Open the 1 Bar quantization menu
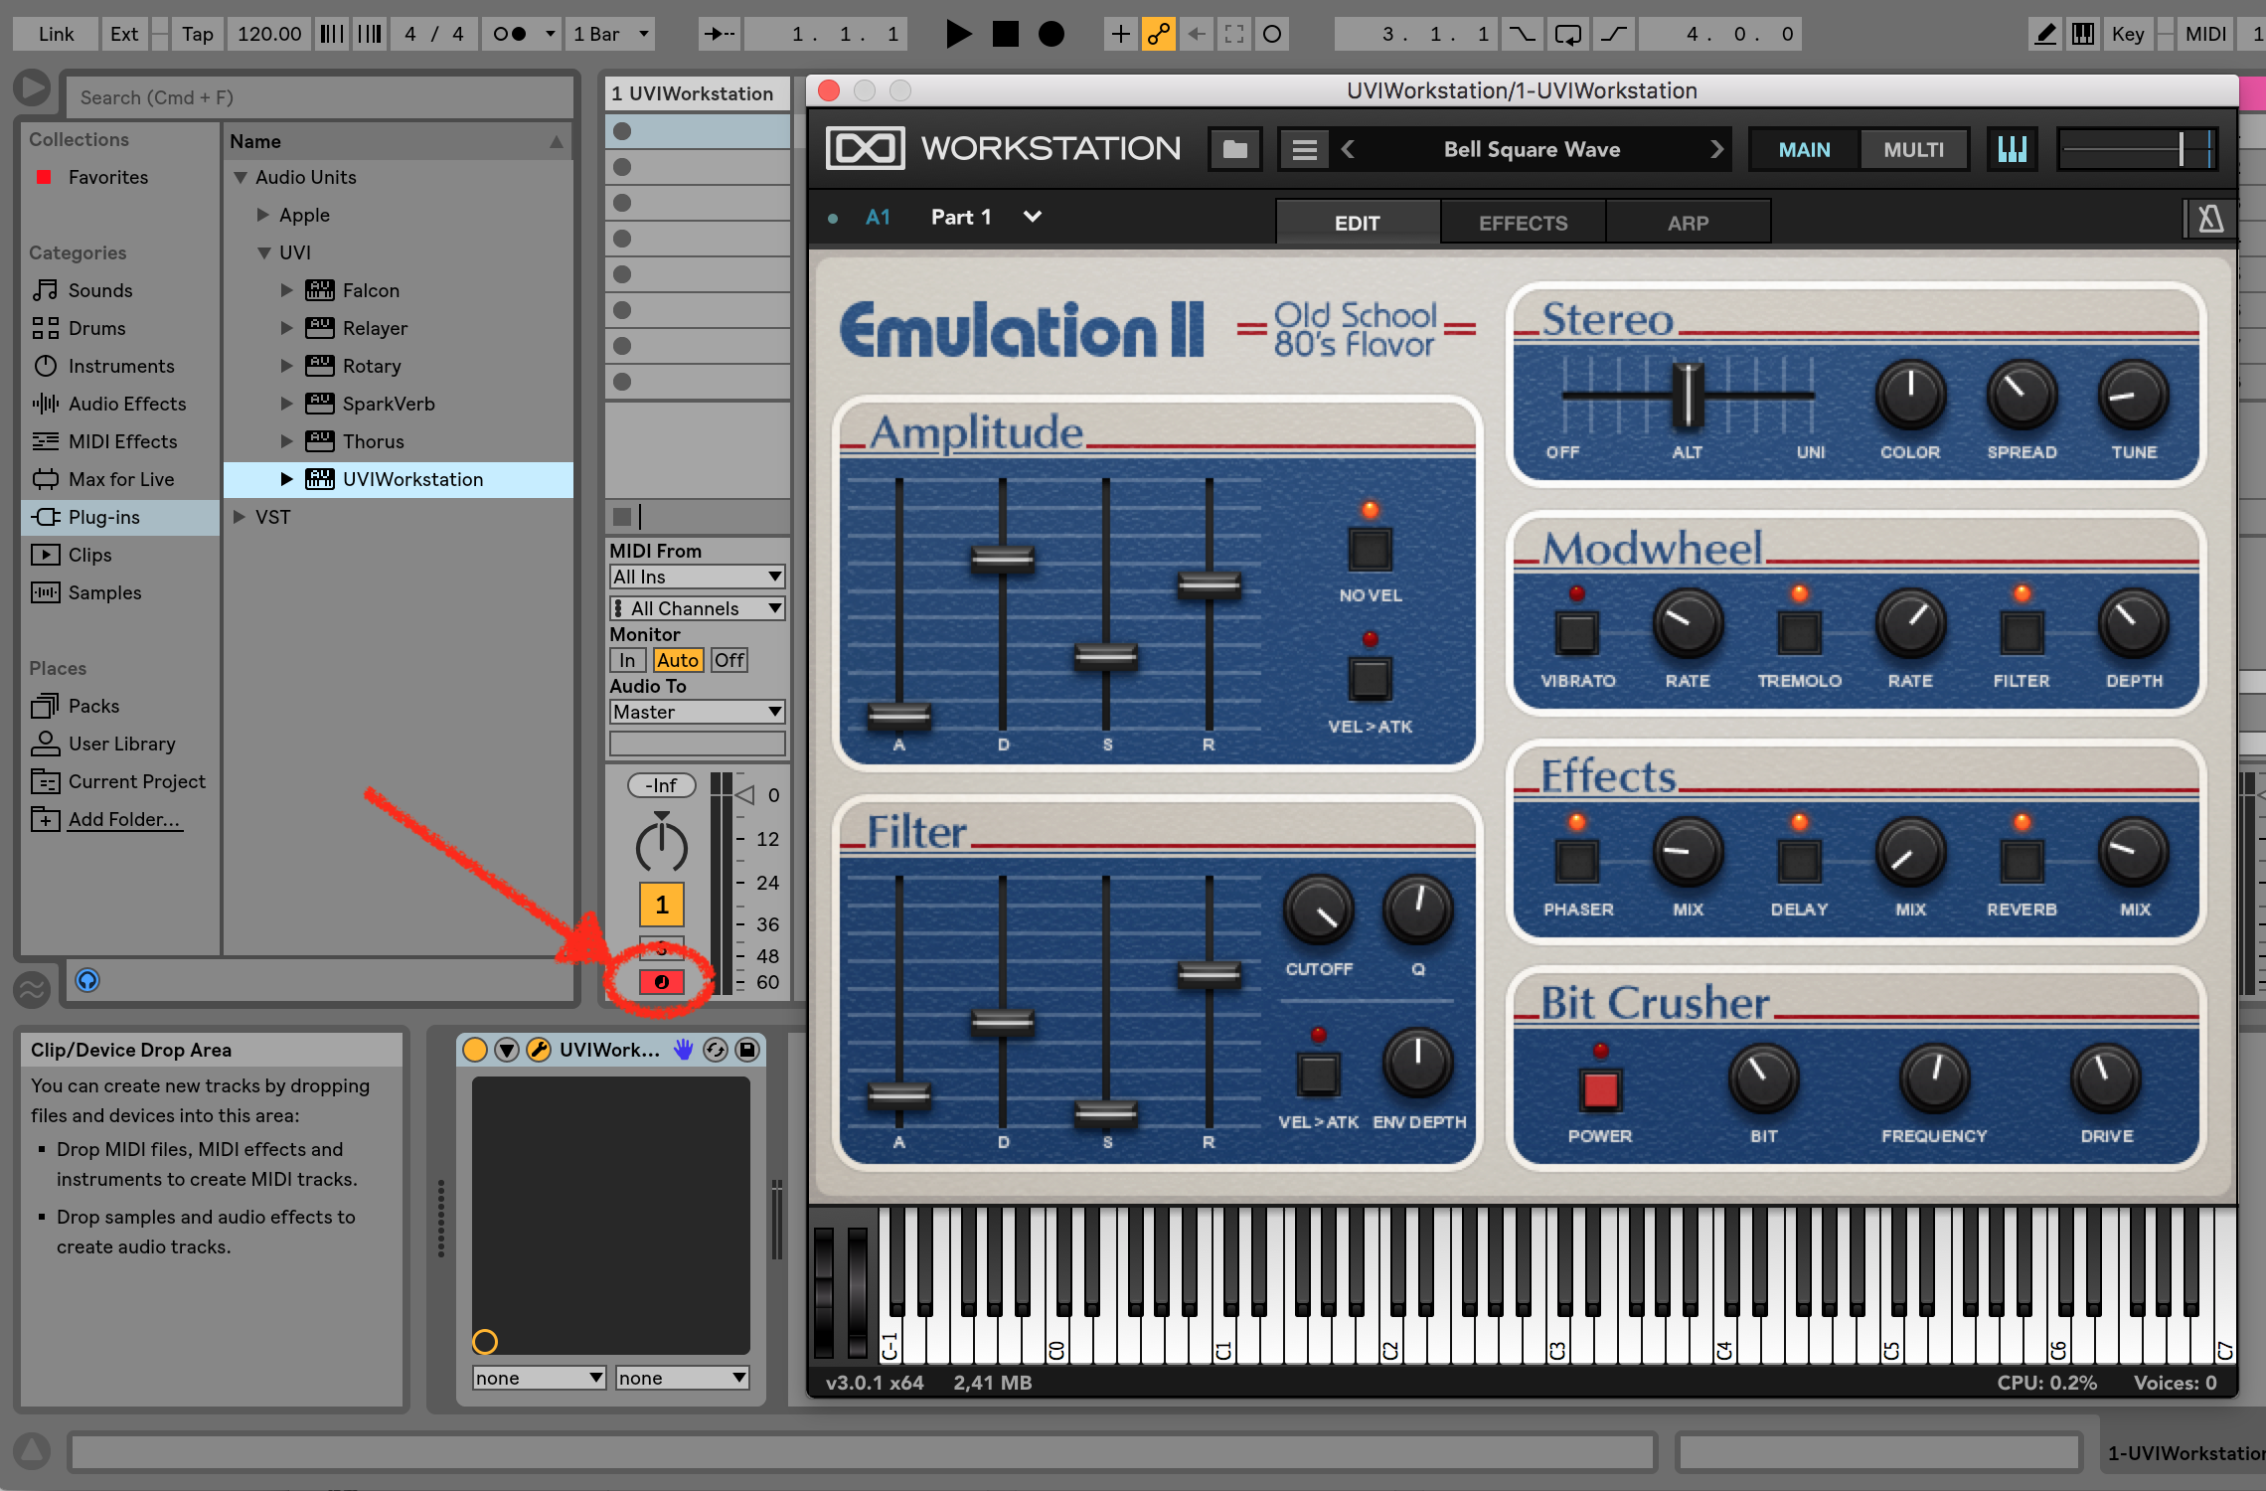2266x1491 pixels. point(611,34)
